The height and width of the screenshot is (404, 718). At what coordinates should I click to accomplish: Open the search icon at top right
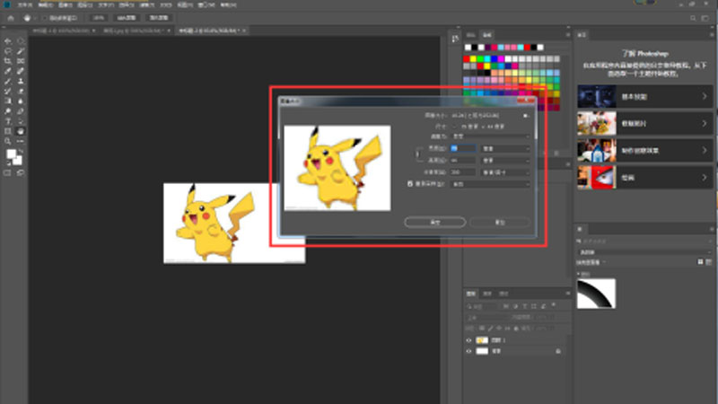pyautogui.click(x=693, y=18)
